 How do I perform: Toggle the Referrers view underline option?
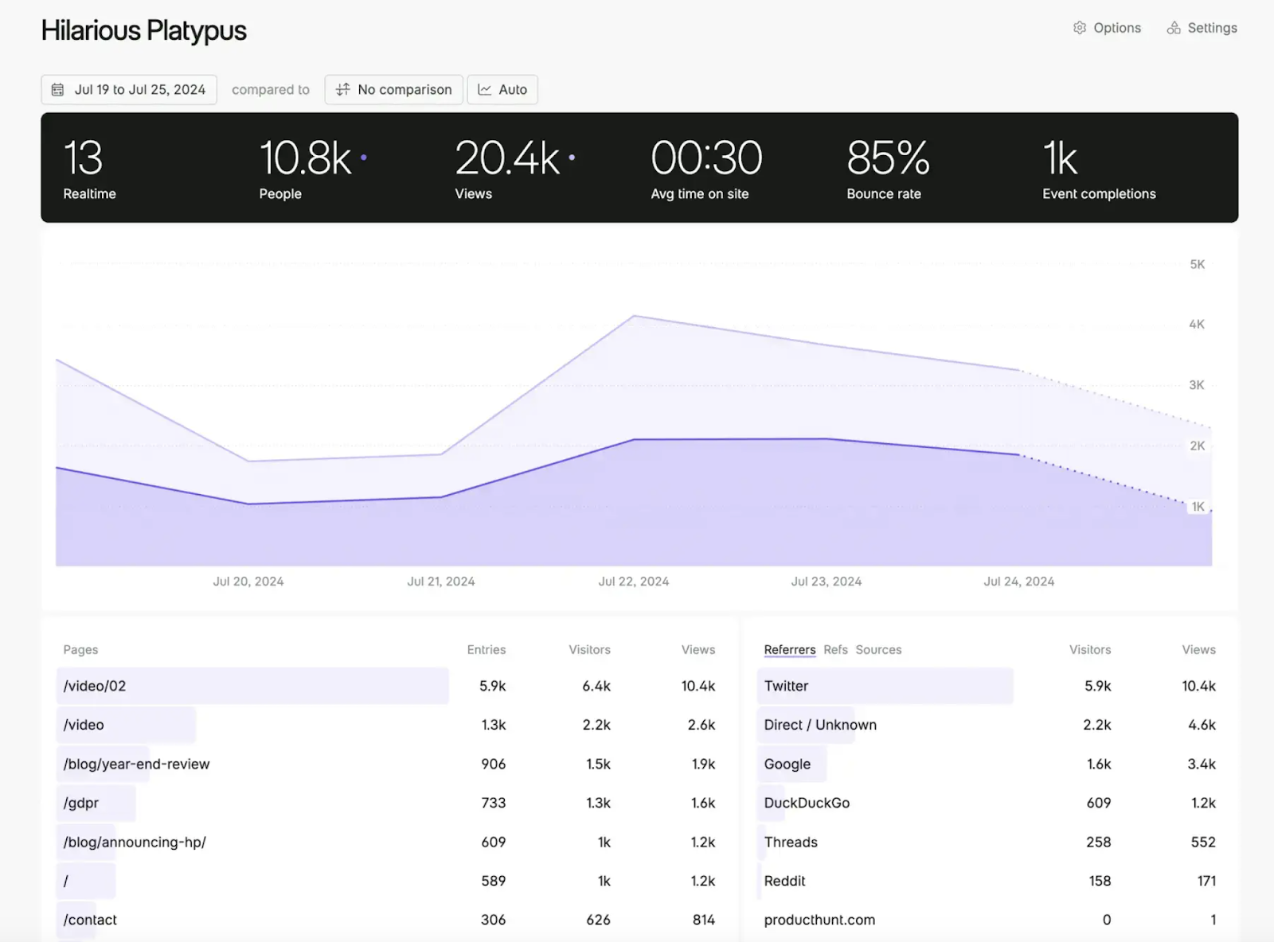coord(789,649)
